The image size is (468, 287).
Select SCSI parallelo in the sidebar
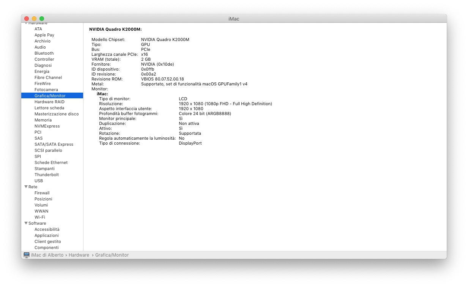(x=48, y=150)
